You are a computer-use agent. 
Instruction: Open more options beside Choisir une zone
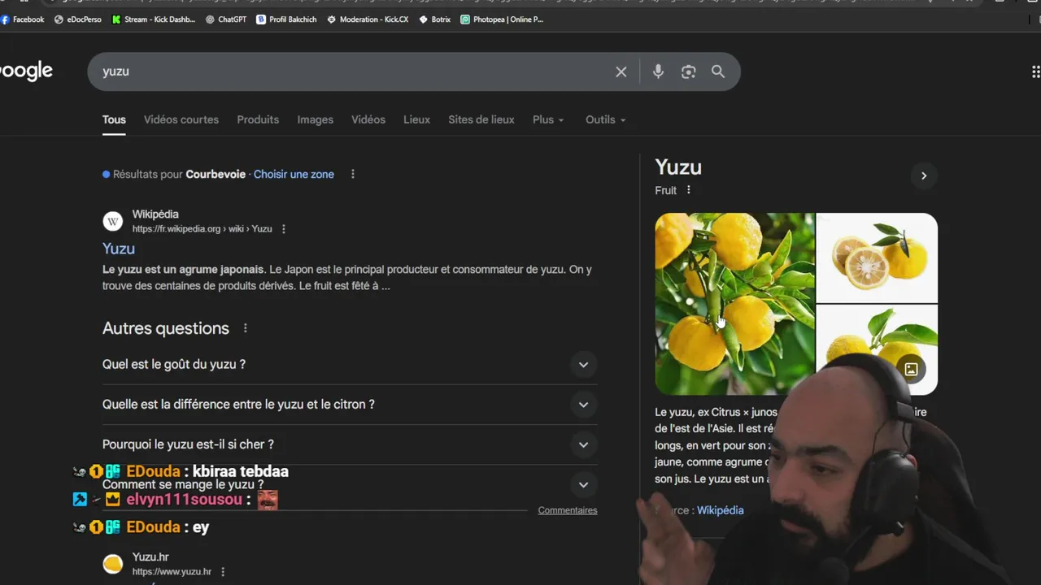pyautogui.click(x=352, y=174)
